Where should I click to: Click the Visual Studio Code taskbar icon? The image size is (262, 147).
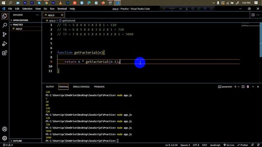click(117, 3)
